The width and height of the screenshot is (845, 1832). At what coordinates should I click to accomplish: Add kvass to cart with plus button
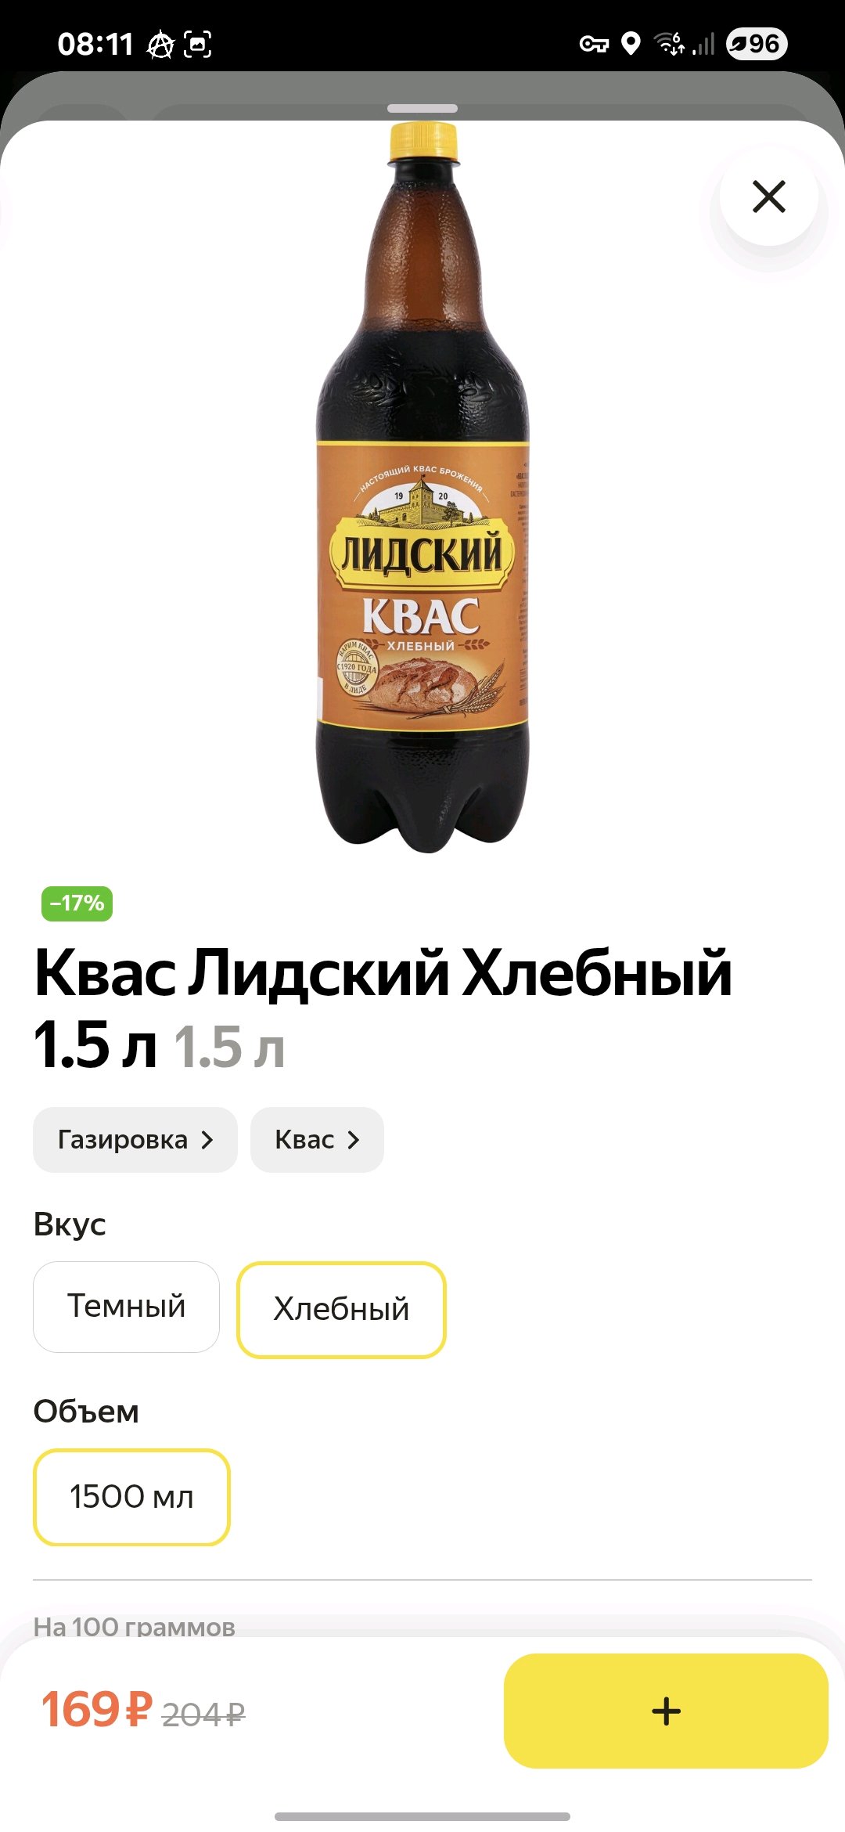tap(666, 1711)
